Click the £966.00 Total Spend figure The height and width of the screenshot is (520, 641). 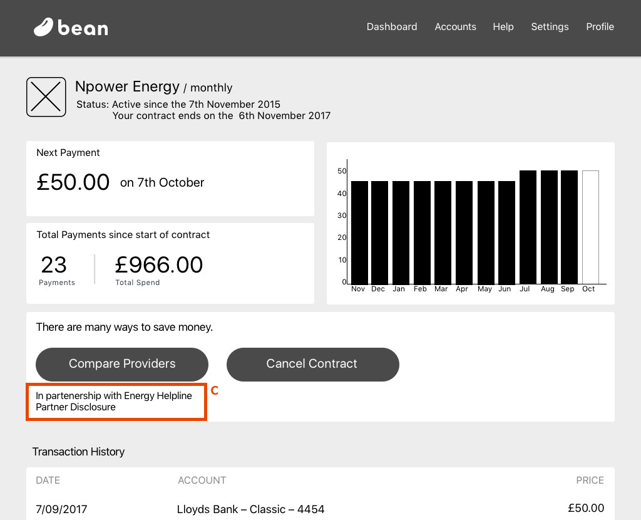pyautogui.click(x=159, y=265)
